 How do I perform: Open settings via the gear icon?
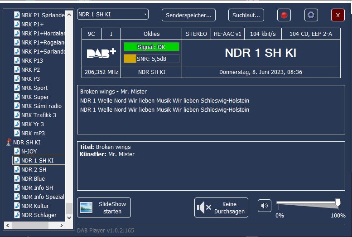(x=311, y=15)
